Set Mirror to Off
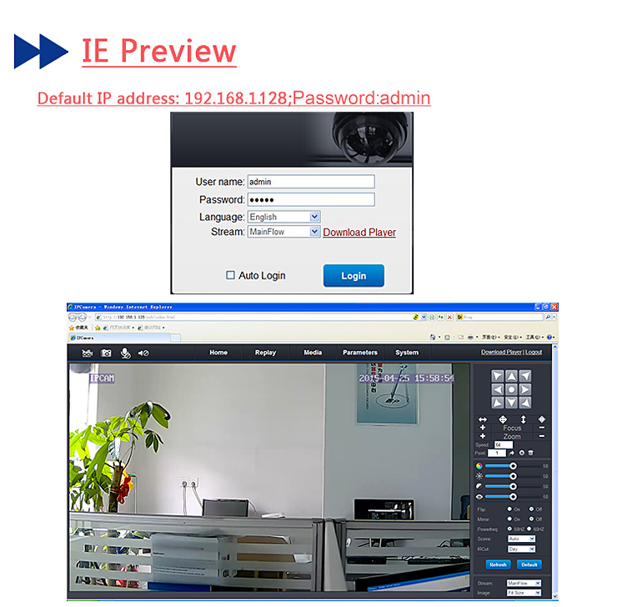This screenshot has height=607, width=617. coord(531,519)
